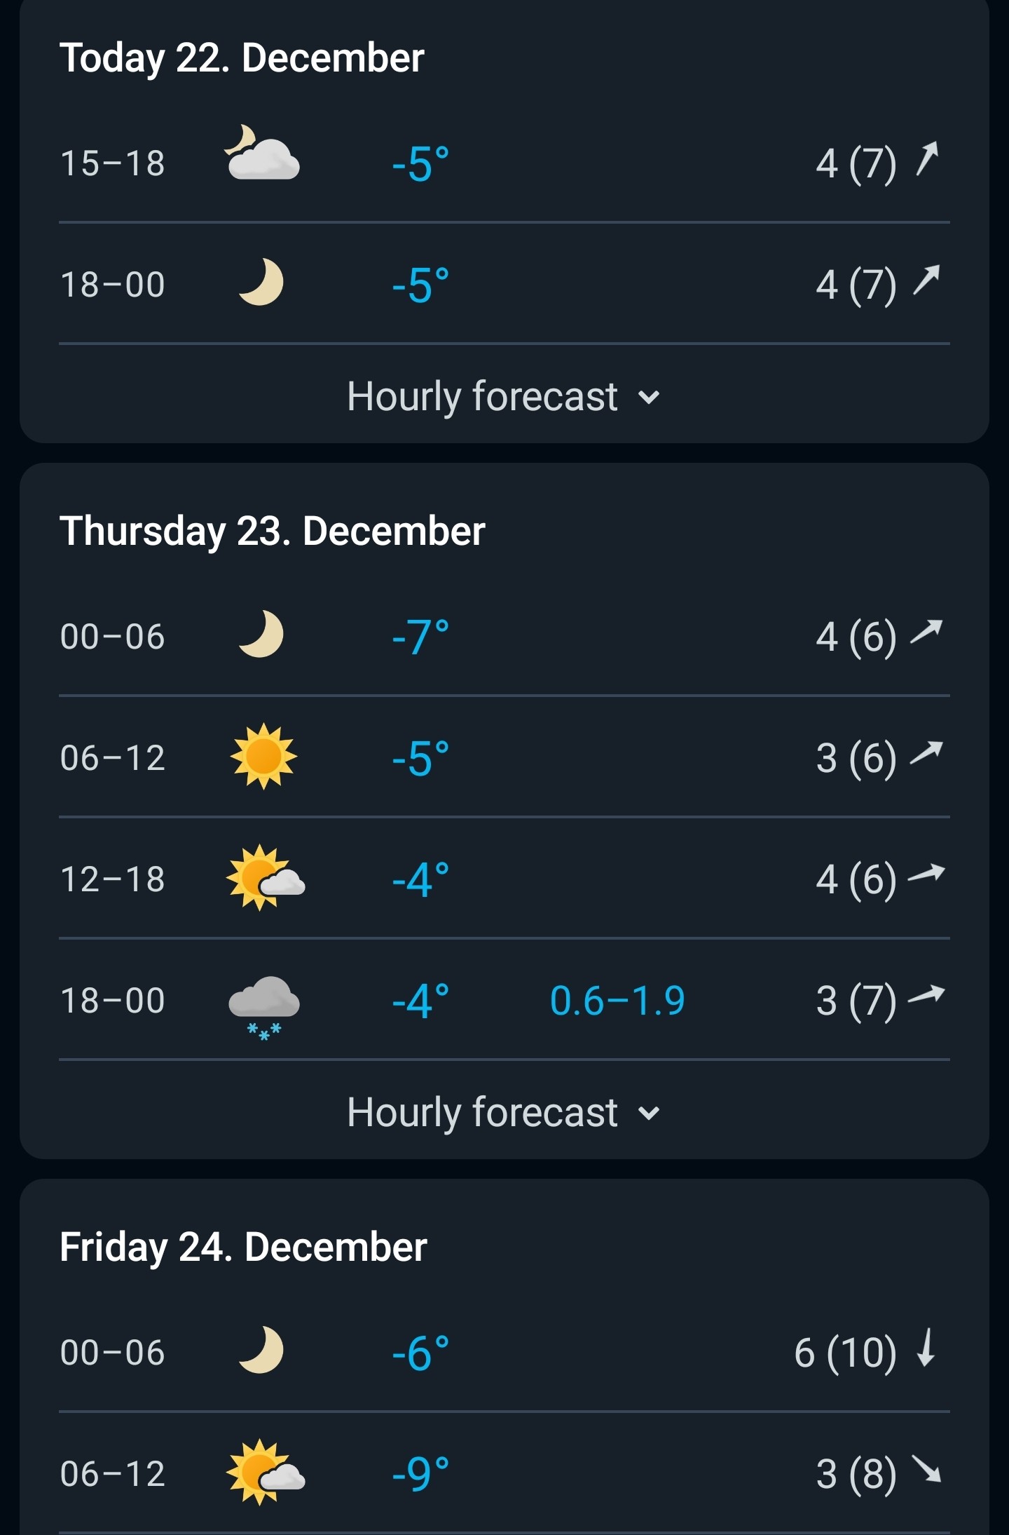This screenshot has width=1009, height=1535.
Task: Tap the chevron beside today's Hourly forecast
Action: coord(650,398)
